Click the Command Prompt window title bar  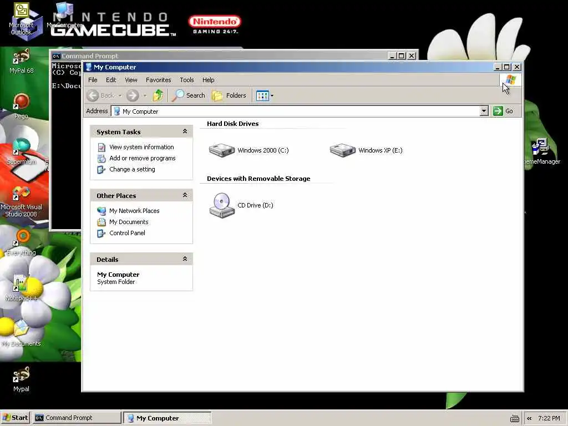coord(220,56)
